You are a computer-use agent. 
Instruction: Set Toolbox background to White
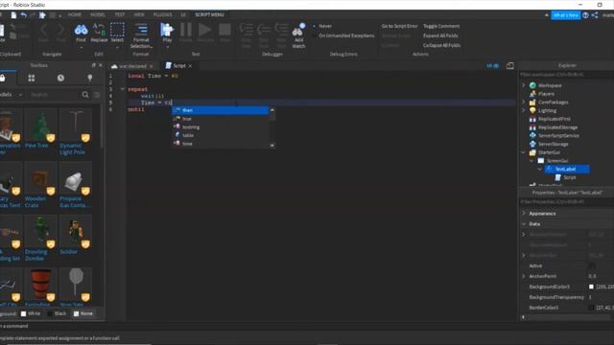click(31, 313)
